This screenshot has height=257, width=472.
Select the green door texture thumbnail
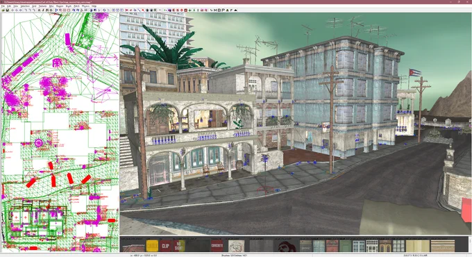pyautogui.click(x=346, y=246)
